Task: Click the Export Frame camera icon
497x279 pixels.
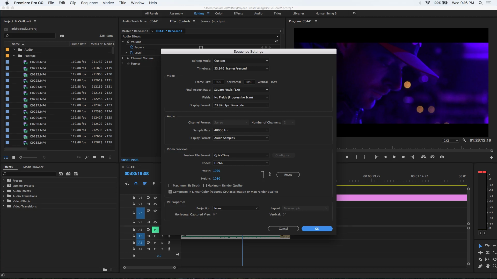Action: (x=442, y=157)
